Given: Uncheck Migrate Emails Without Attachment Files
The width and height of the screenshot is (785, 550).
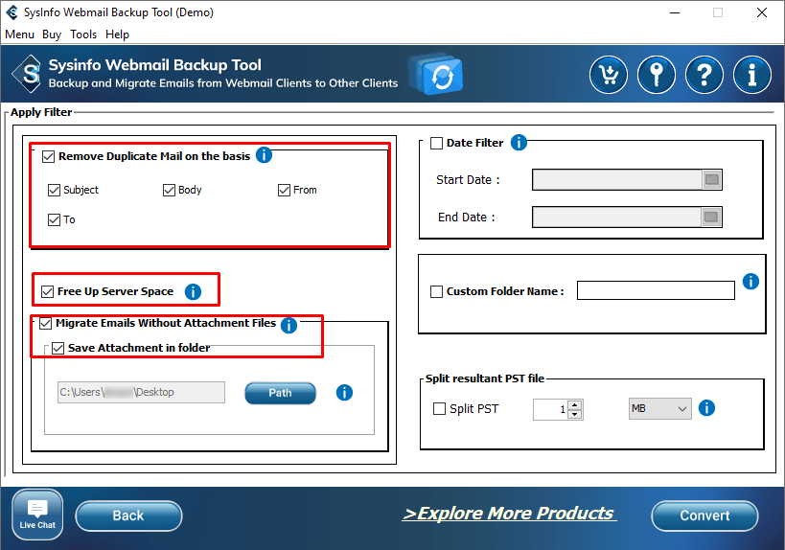Looking at the screenshot, I should 46,323.
